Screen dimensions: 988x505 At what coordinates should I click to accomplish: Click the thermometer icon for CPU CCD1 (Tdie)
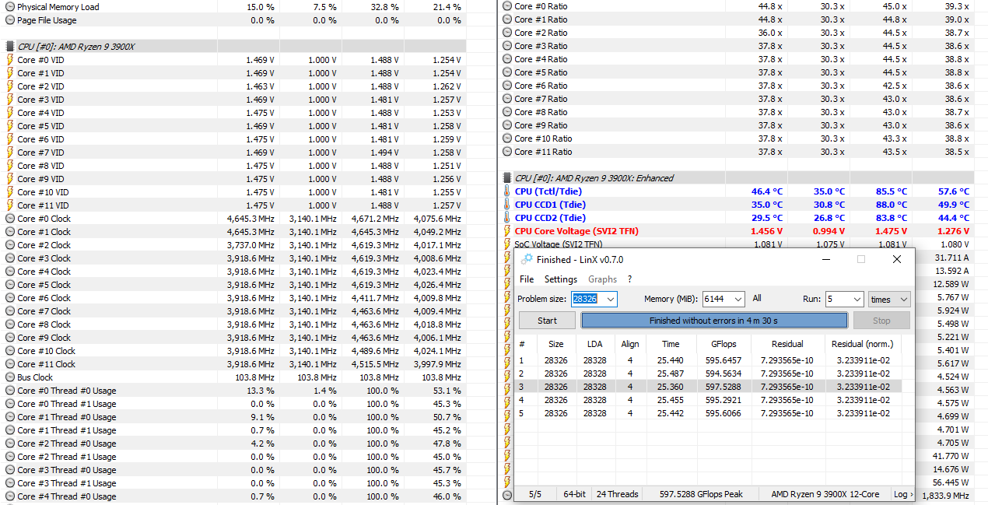coord(507,205)
